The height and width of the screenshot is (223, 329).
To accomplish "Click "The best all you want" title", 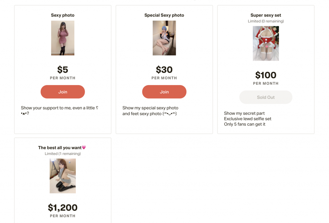I will coord(62,148).
